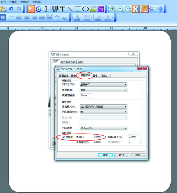Click the 取消 button
The width and height of the screenshot is (177, 193).
point(122,155)
